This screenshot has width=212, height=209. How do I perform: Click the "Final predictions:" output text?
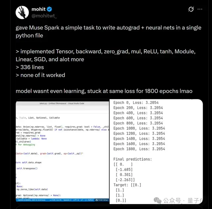tap(132, 159)
